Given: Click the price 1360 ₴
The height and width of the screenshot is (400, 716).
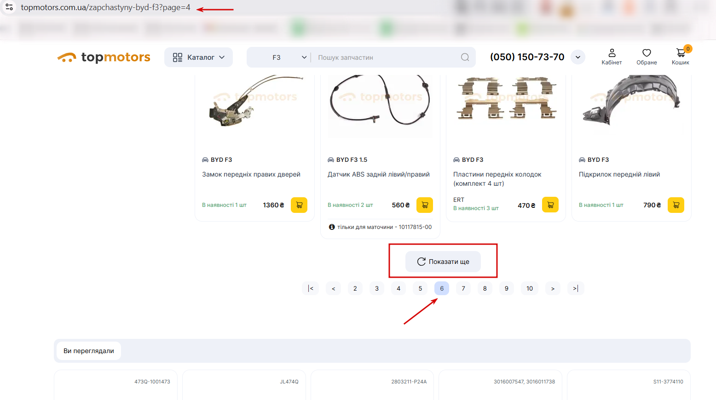Looking at the screenshot, I should [x=273, y=205].
